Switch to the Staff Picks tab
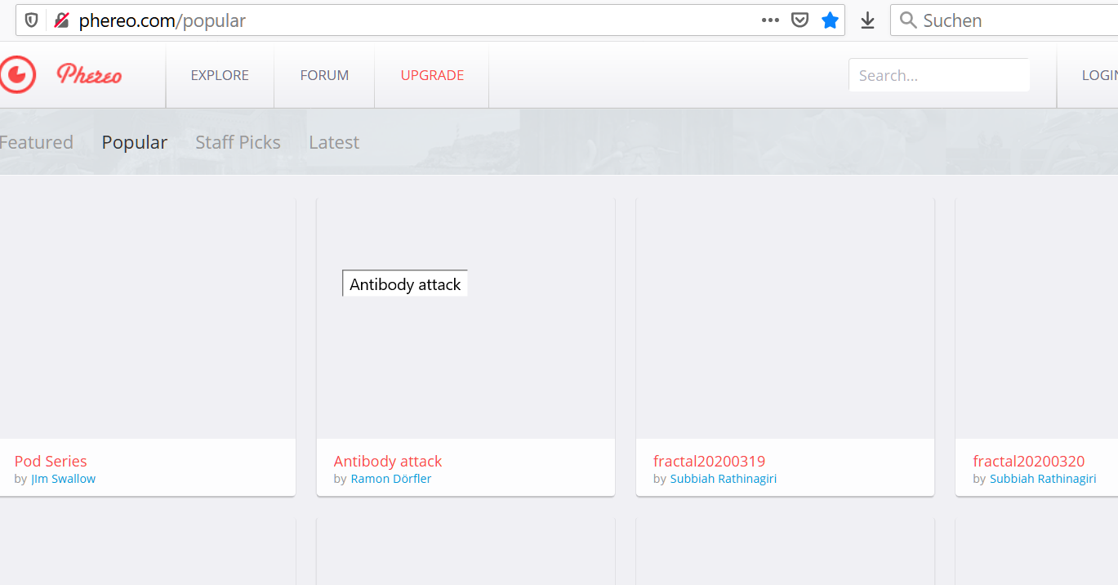This screenshot has height=585, width=1118. (238, 142)
